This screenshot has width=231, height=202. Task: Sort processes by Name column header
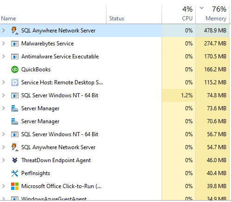pyautogui.click(x=8, y=19)
